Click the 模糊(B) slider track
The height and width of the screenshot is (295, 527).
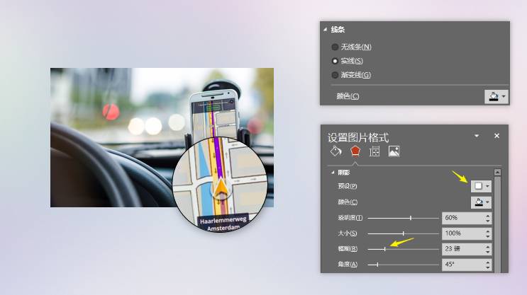[404, 249]
